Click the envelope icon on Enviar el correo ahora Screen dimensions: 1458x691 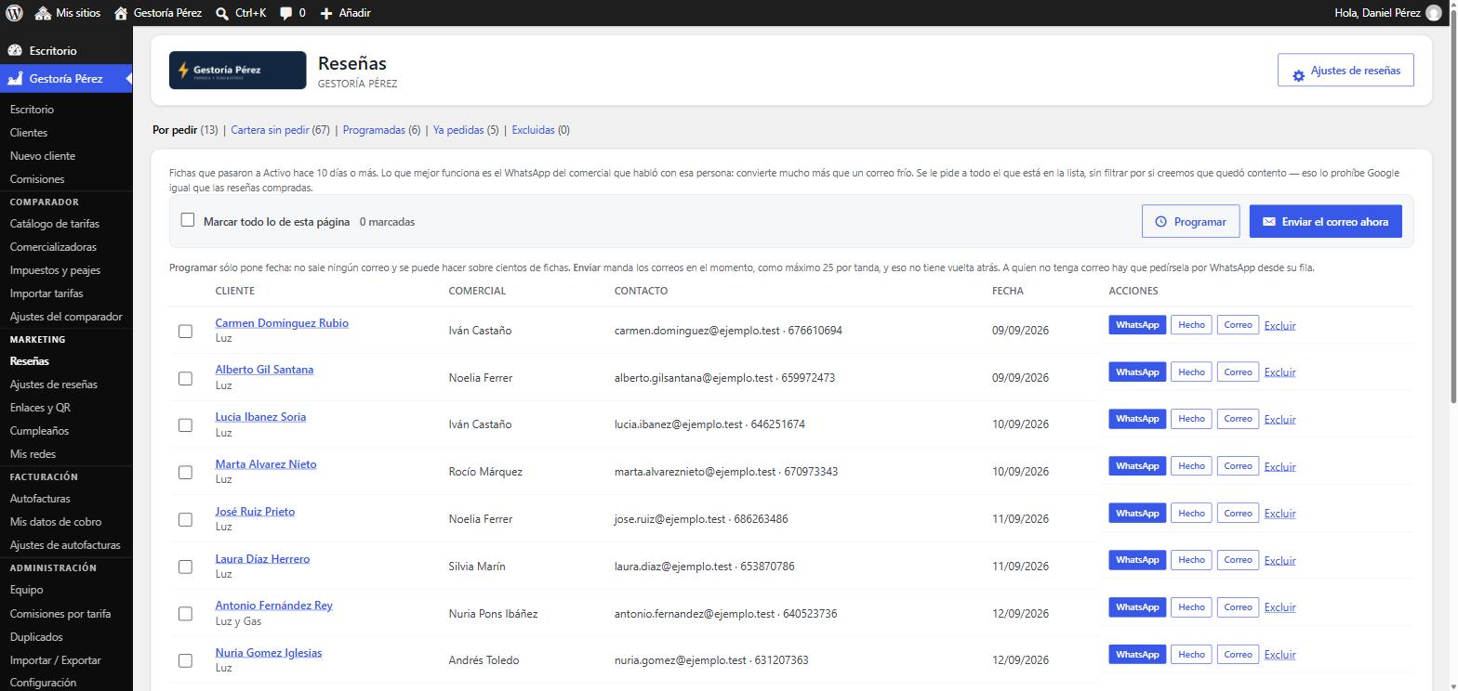pyautogui.click(x=1269, y=222)
